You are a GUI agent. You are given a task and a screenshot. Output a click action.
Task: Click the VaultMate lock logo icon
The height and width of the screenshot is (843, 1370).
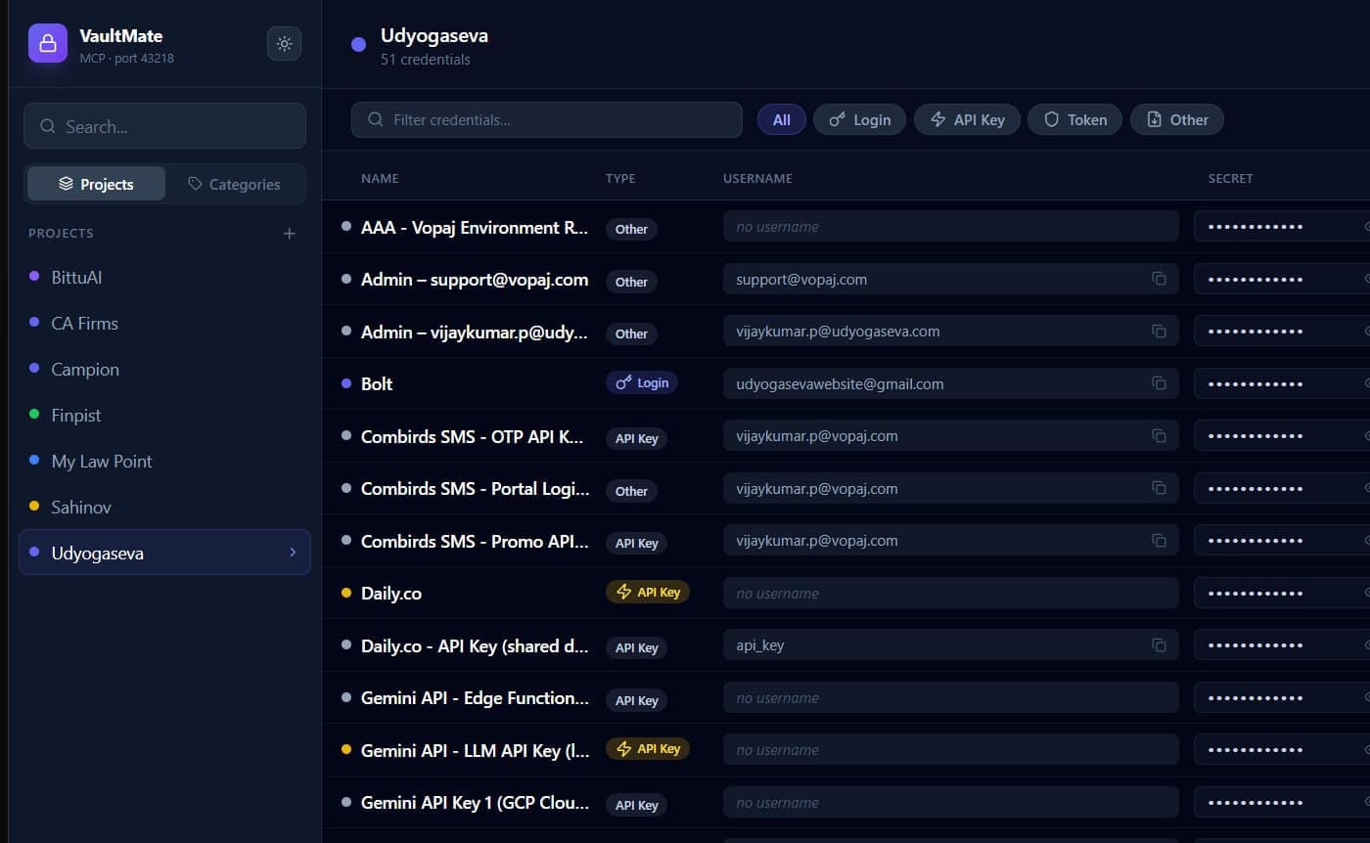coord(47,43)
